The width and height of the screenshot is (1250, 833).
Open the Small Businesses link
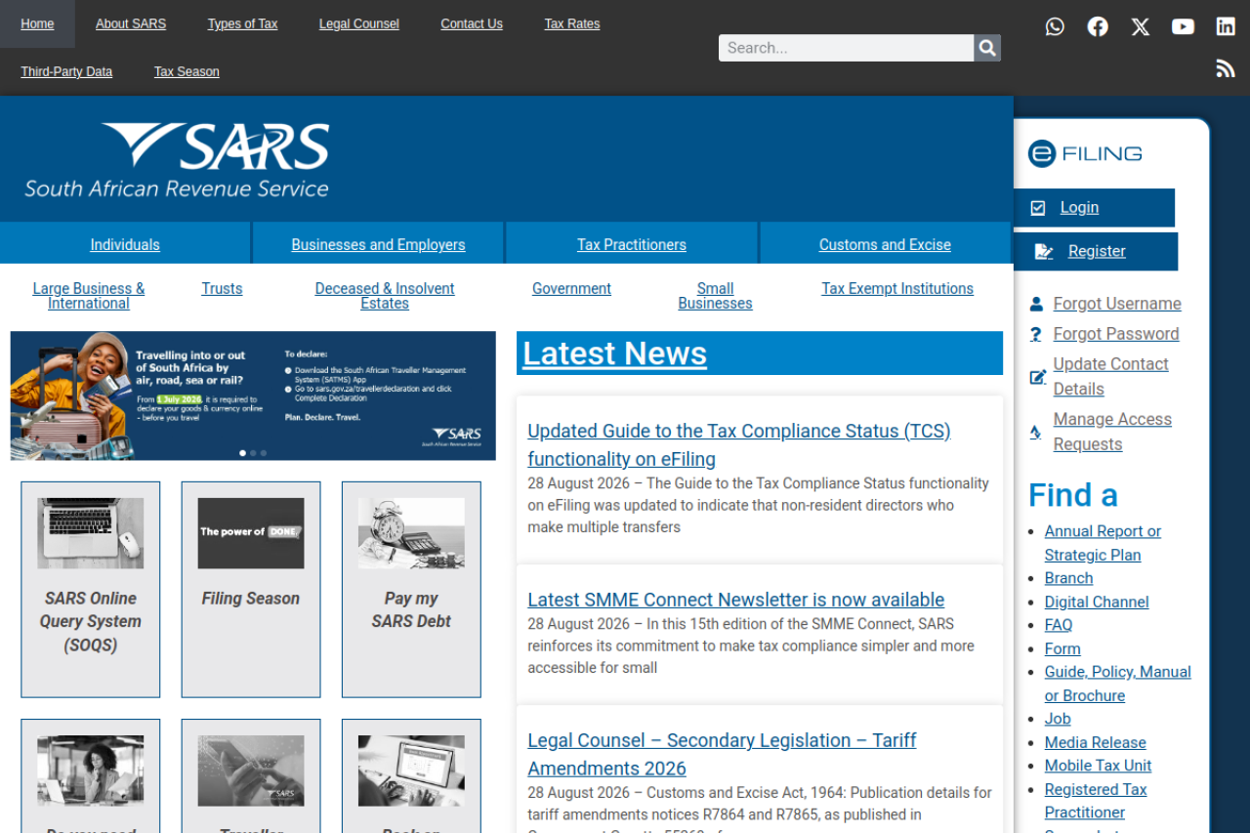715,296
